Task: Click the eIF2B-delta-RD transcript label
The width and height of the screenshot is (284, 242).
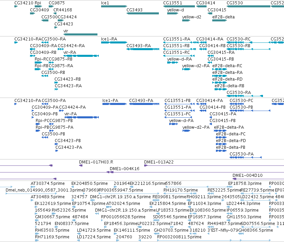Action: (227, 79)
